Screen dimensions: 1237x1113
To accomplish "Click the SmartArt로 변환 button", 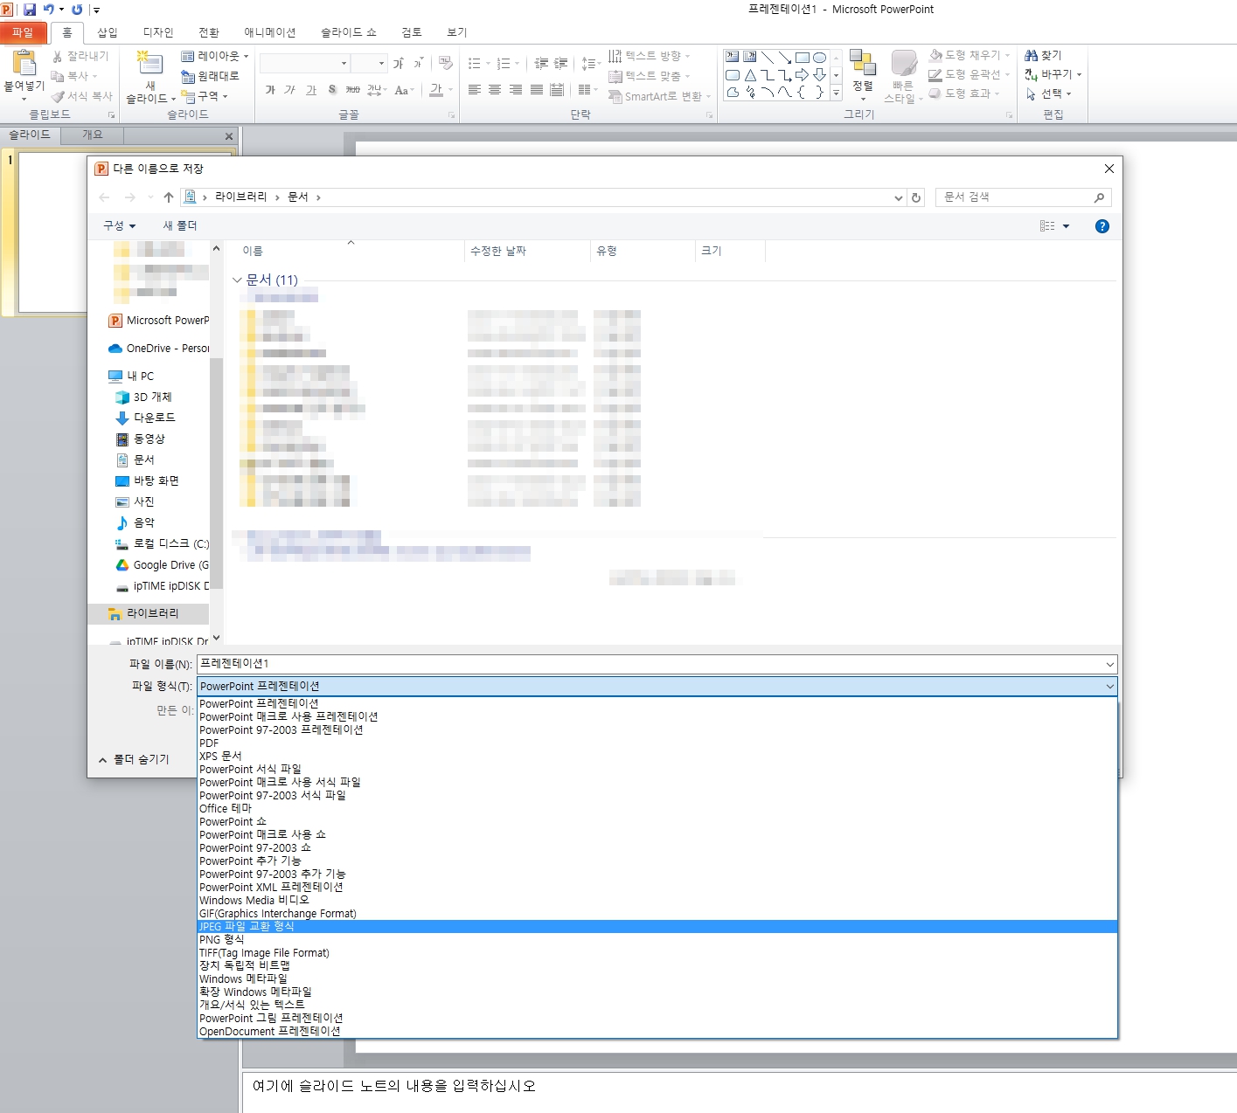I will pos(660,96).
